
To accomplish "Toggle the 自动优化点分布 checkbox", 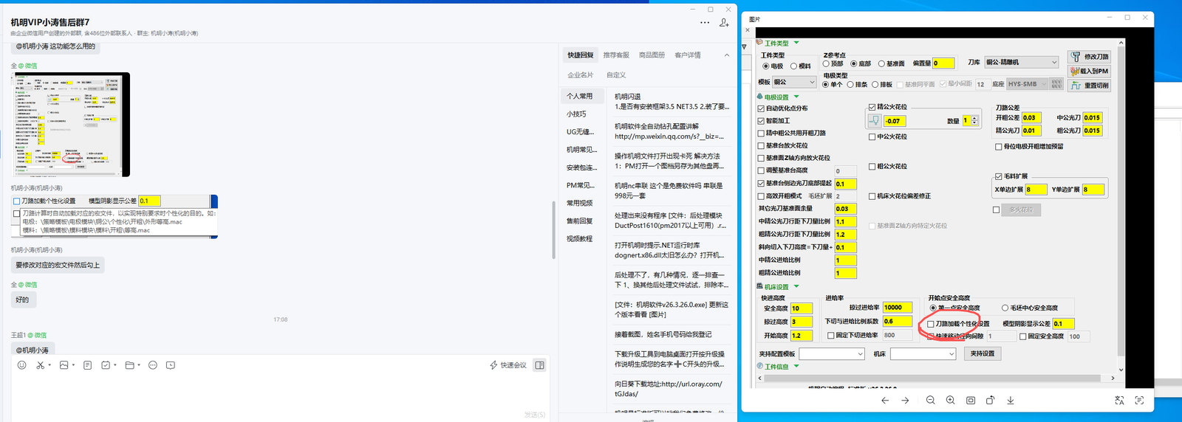I will click(761, 108).
